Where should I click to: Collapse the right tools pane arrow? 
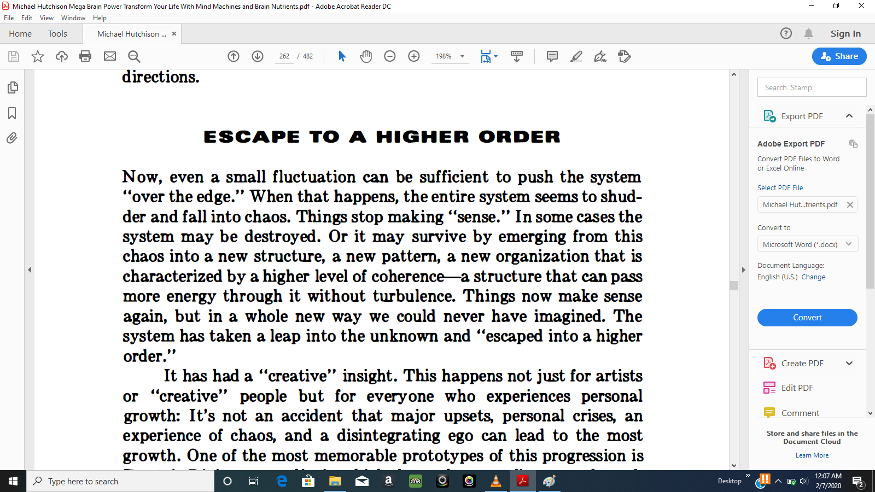pos(743,270)
